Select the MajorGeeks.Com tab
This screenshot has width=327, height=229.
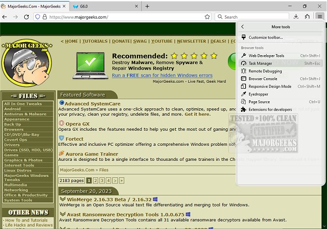[x=34, y=6]
